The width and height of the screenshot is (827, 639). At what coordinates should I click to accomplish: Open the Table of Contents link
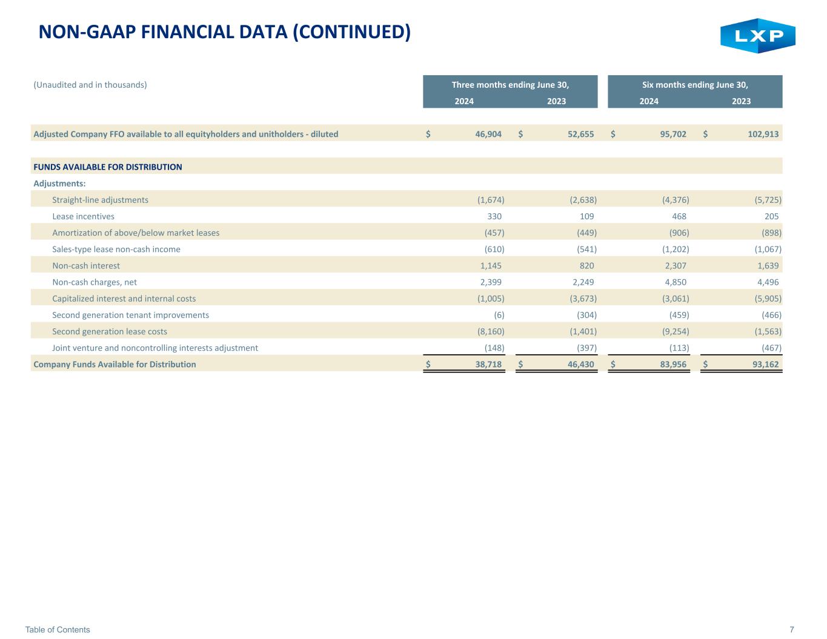(x=58, y=630)
